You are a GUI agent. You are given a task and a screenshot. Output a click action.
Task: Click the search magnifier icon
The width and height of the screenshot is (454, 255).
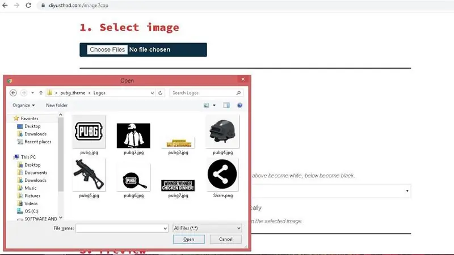coord(238,93)
